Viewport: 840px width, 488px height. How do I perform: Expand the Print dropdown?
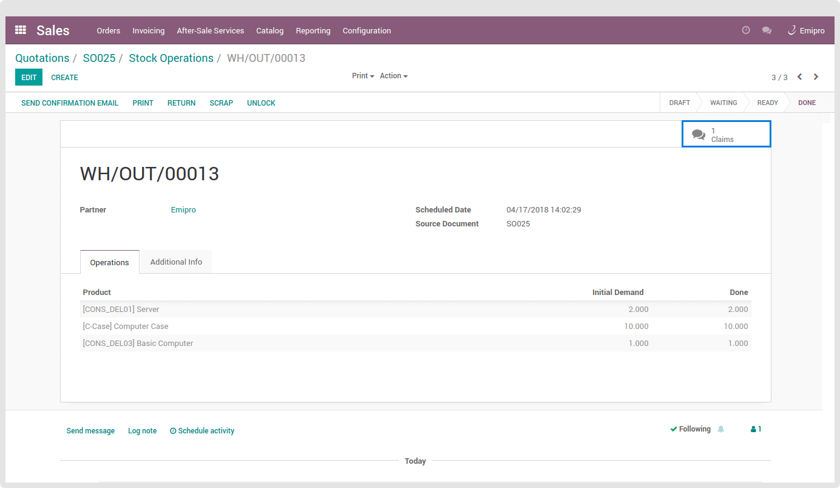363,76
